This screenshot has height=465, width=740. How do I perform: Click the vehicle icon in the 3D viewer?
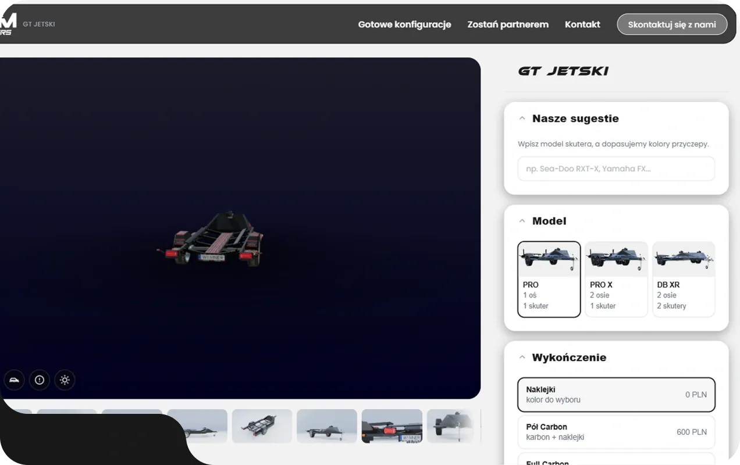(15, 380)
